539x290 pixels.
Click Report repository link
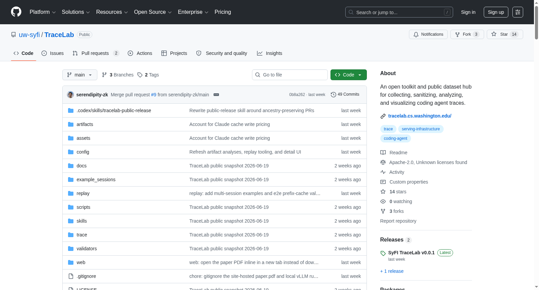pos(398,221)
